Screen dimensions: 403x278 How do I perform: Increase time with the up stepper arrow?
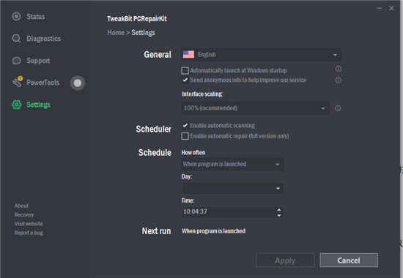pos(279,209)
